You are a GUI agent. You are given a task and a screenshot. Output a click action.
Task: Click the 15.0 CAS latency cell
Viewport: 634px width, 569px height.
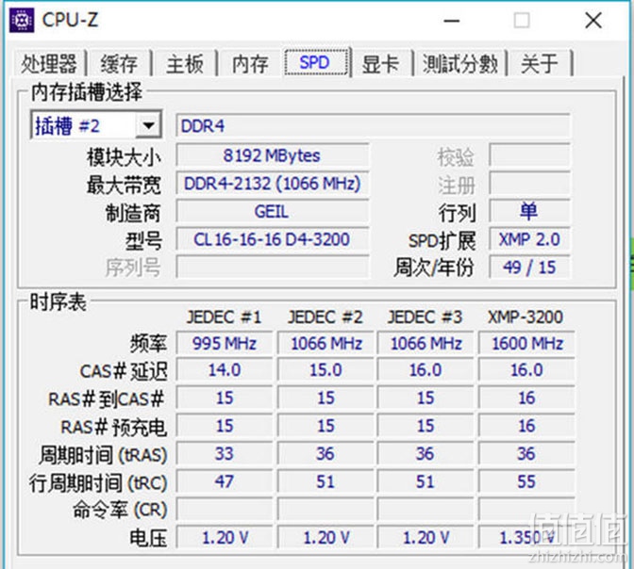pyautogui.click(x=325, y=370)
